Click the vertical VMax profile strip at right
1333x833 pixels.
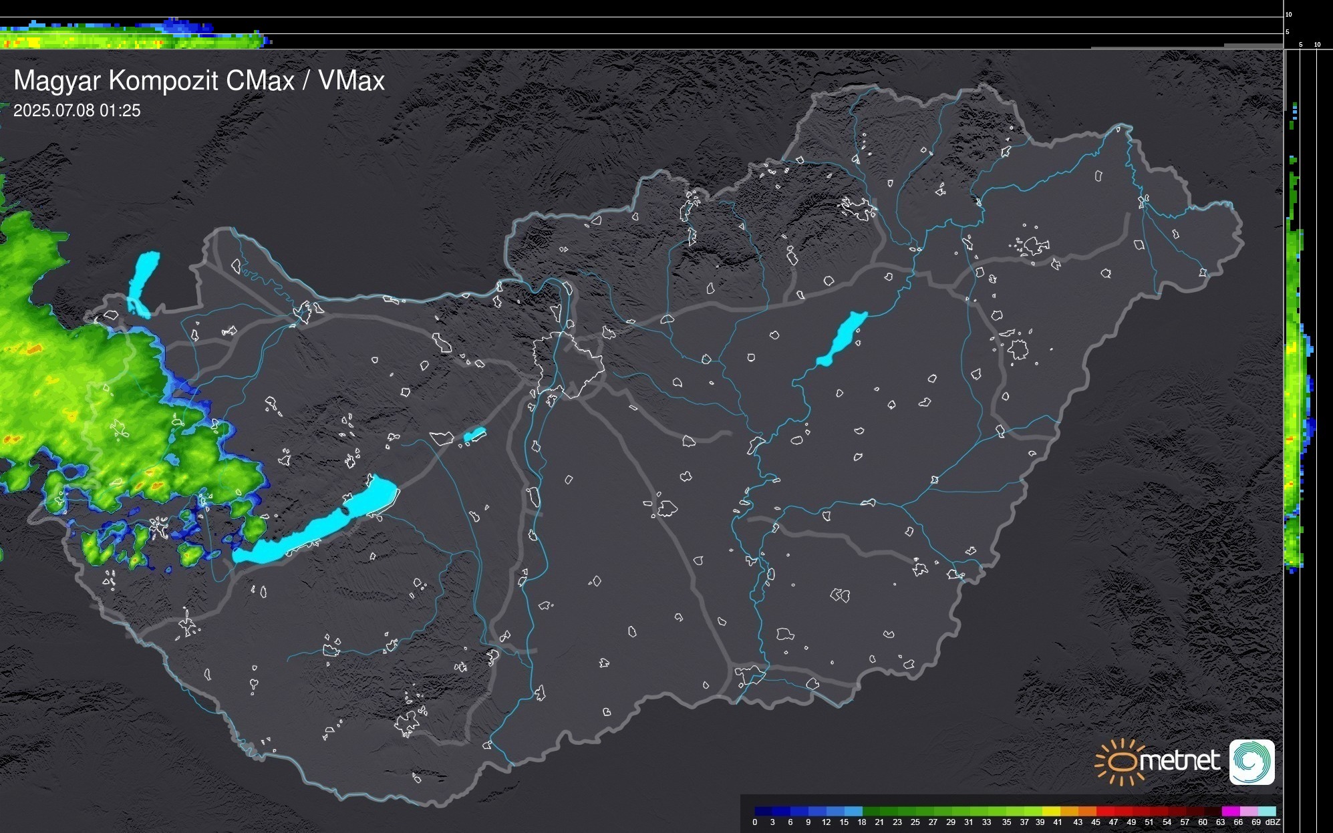(1295, 374)
